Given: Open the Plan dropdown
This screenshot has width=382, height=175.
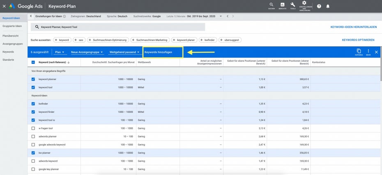Looking at the screenshot, I should (x=60, y=52).
